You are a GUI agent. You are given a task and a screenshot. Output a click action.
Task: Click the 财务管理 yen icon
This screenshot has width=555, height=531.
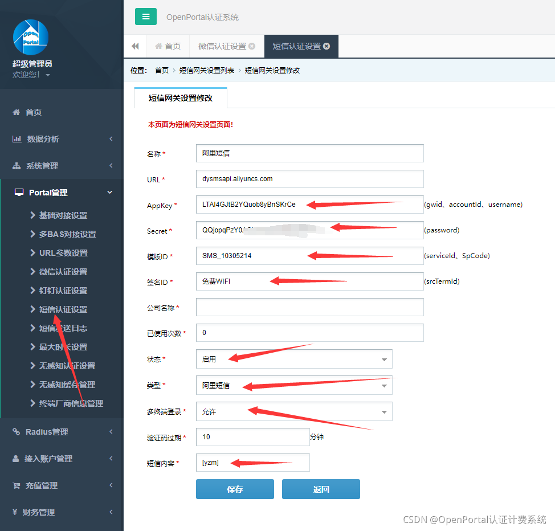pyautogui.click(x=15, y=512)
